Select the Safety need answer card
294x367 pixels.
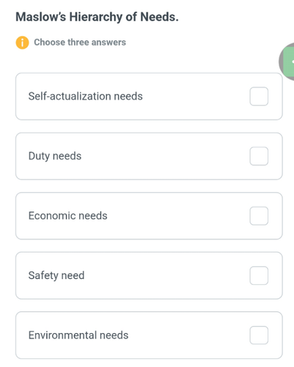(149, 275)
